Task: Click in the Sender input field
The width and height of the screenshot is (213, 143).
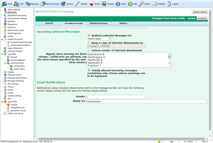Action: 116,97
